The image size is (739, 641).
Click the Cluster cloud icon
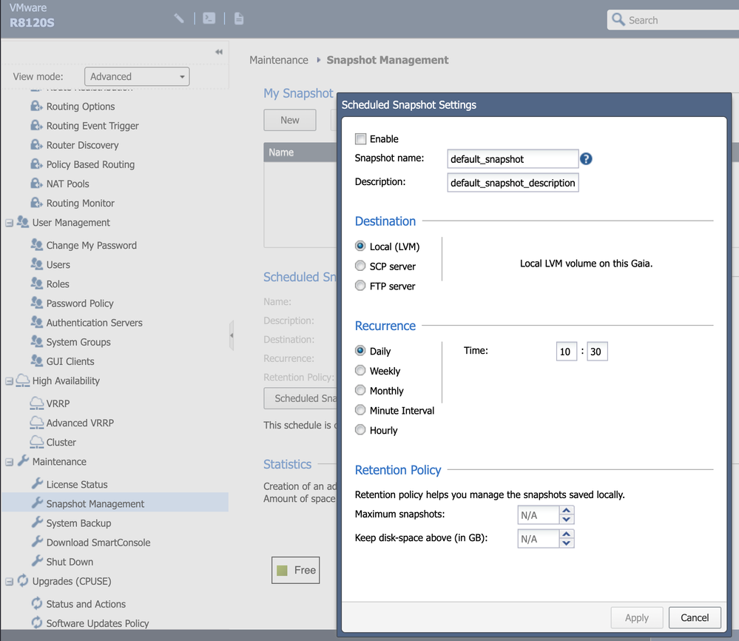pyautogui.click(x=37, y=441)
